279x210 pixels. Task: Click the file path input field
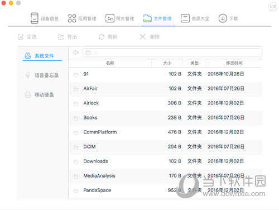(172, 52)
